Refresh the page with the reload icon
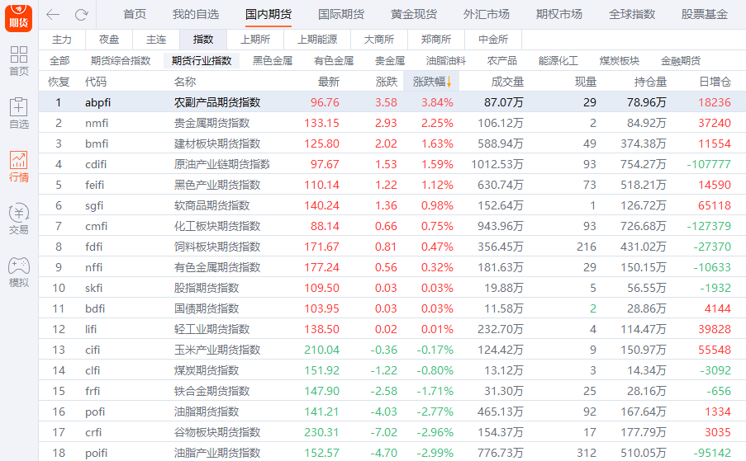The height and width of the screenshot is (461, 746). [x=81, y=15]
